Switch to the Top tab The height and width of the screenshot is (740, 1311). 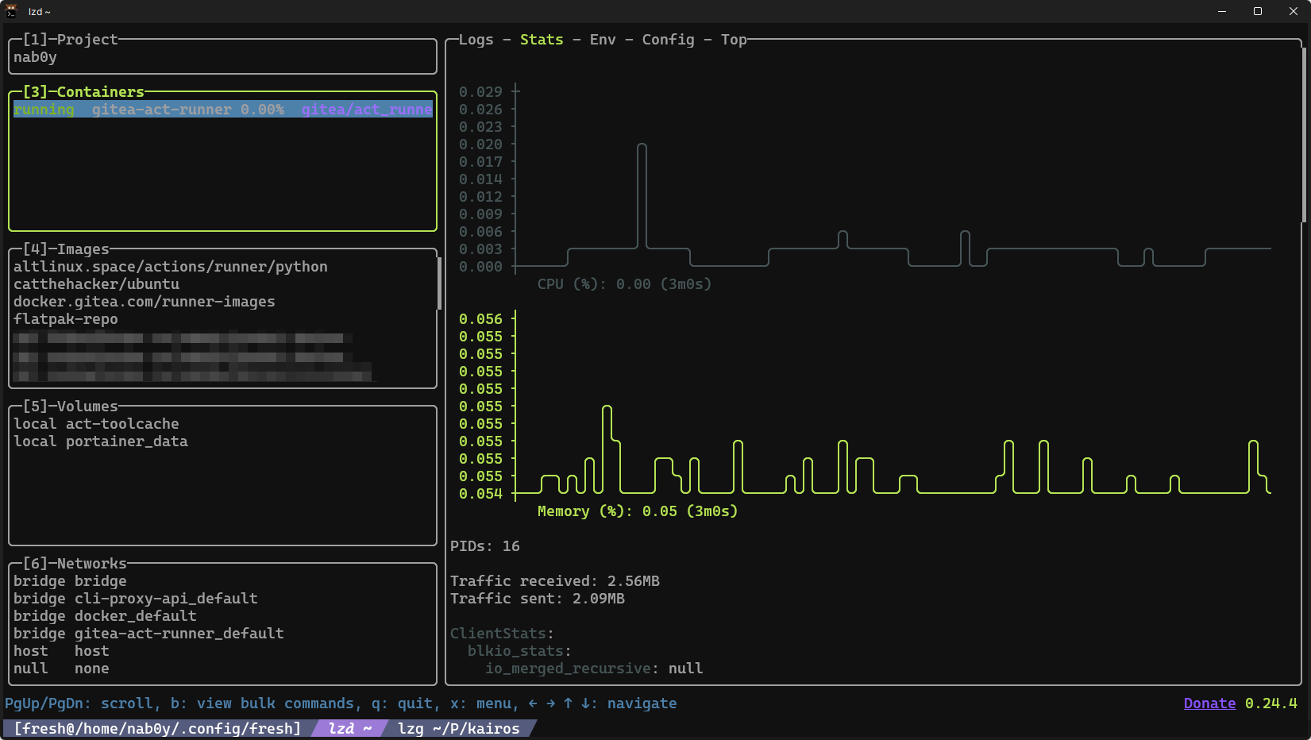[734, 40]
